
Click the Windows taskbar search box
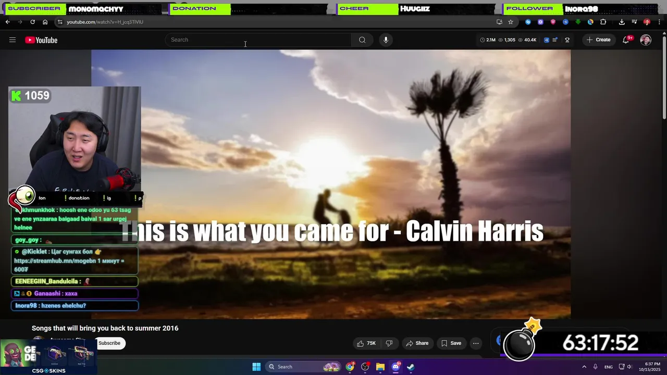(x=304, y=367)
